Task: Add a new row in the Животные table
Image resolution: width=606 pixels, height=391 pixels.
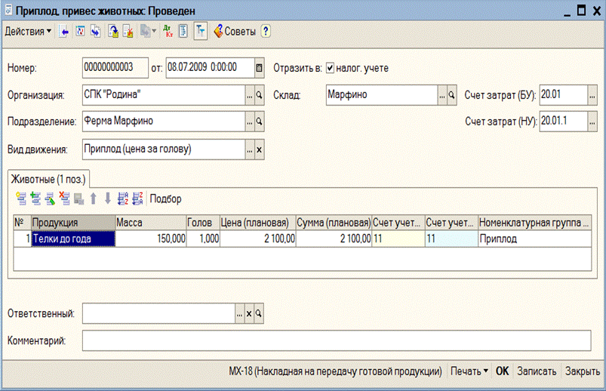Action: tap(20, 199)
